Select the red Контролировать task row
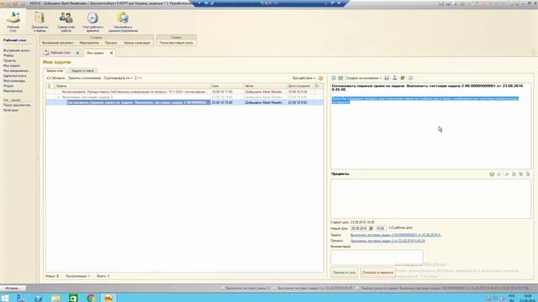This screenshot has width=538, height=302. 184,91
